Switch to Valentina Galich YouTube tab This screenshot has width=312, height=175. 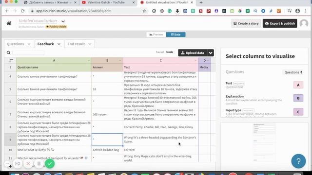click(106, 2)
